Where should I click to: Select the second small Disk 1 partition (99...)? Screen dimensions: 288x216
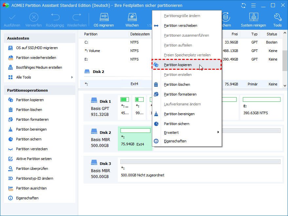pos(139,108)
